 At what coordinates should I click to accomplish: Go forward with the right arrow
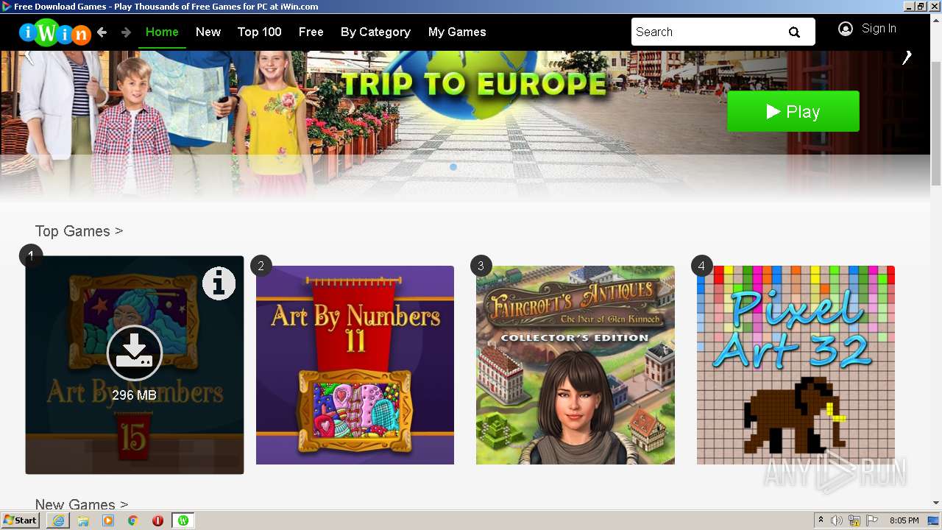(x=126, y=32)
